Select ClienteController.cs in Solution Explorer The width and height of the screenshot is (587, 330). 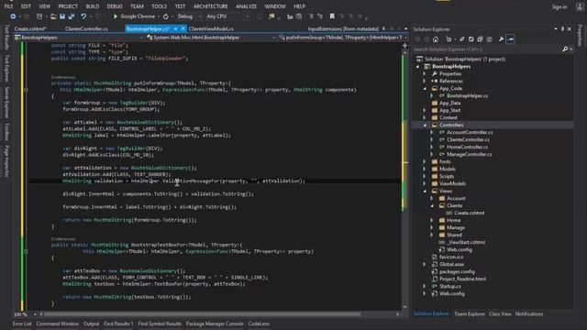tap(468, 139)
